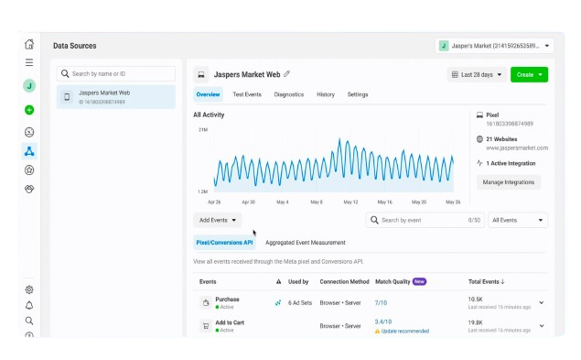Open the settings gear icon
This screenshot has width=581, height=360.
(29, 289)
